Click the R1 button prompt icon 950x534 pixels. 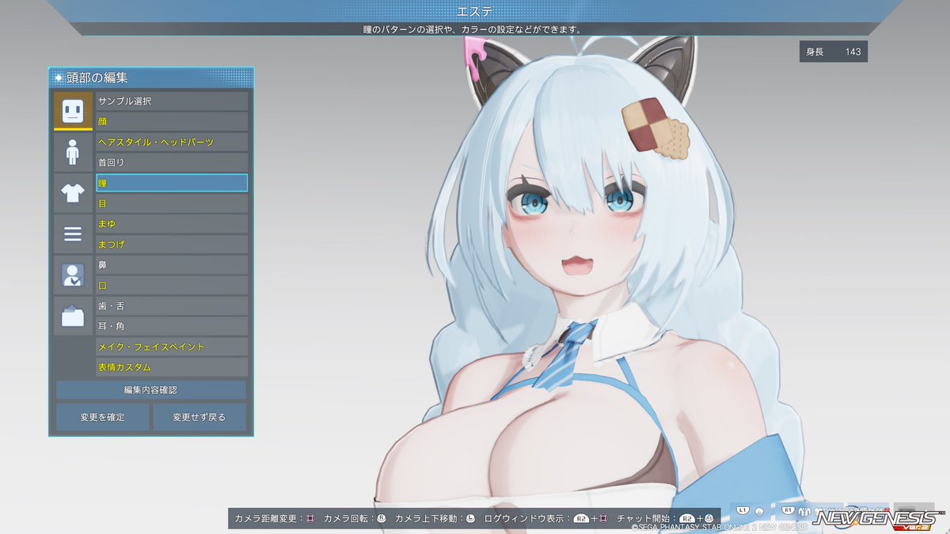pos(788,510)
